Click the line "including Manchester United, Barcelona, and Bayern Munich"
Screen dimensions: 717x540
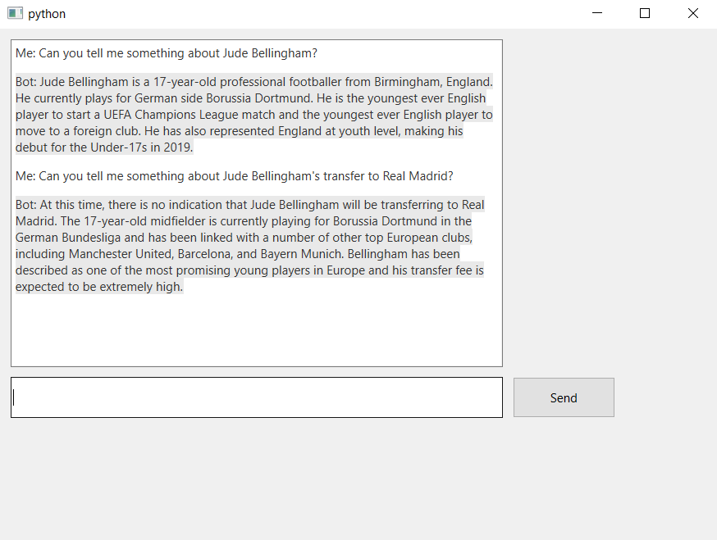[x=237, y=253]
